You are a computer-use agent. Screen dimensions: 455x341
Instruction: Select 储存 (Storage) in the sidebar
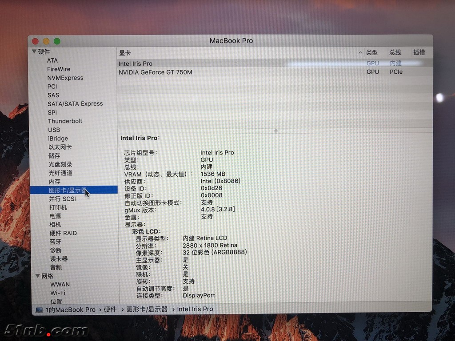pos(55,155)
